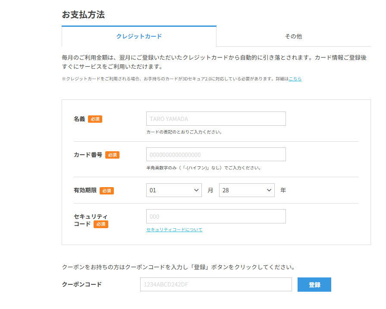This screenshot has height=309, width=386.
Task: Click the 必須 badge beside 有効期限
Action: [x=107, y=191]
